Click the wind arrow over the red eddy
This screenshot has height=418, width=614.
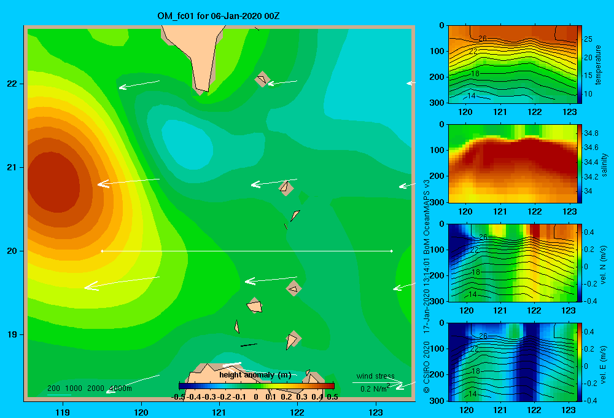(128, 183)
